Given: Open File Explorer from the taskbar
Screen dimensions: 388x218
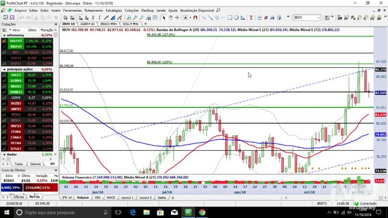Looking at the screenshot, I should pyautogui.click(x=147, y=213).
